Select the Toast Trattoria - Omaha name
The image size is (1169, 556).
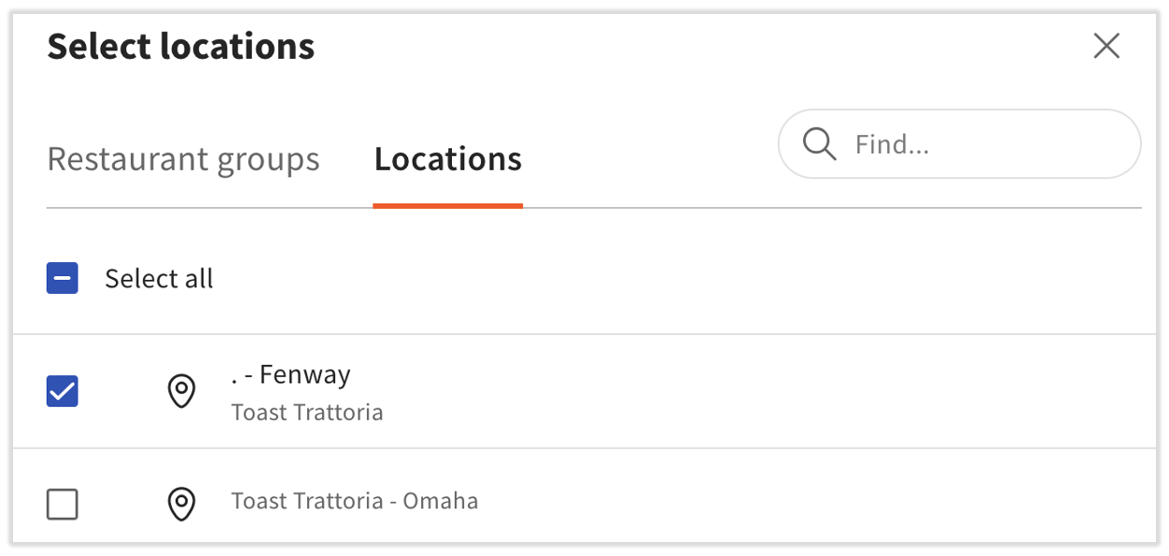tap(355, 502)
